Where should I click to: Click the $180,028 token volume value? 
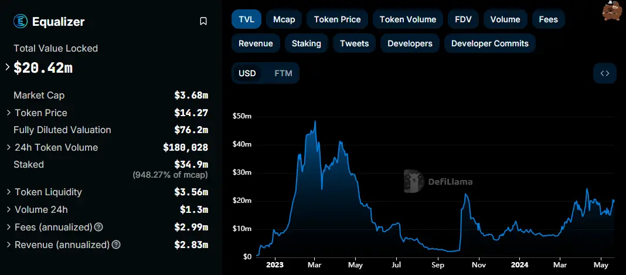click(186, 147)
